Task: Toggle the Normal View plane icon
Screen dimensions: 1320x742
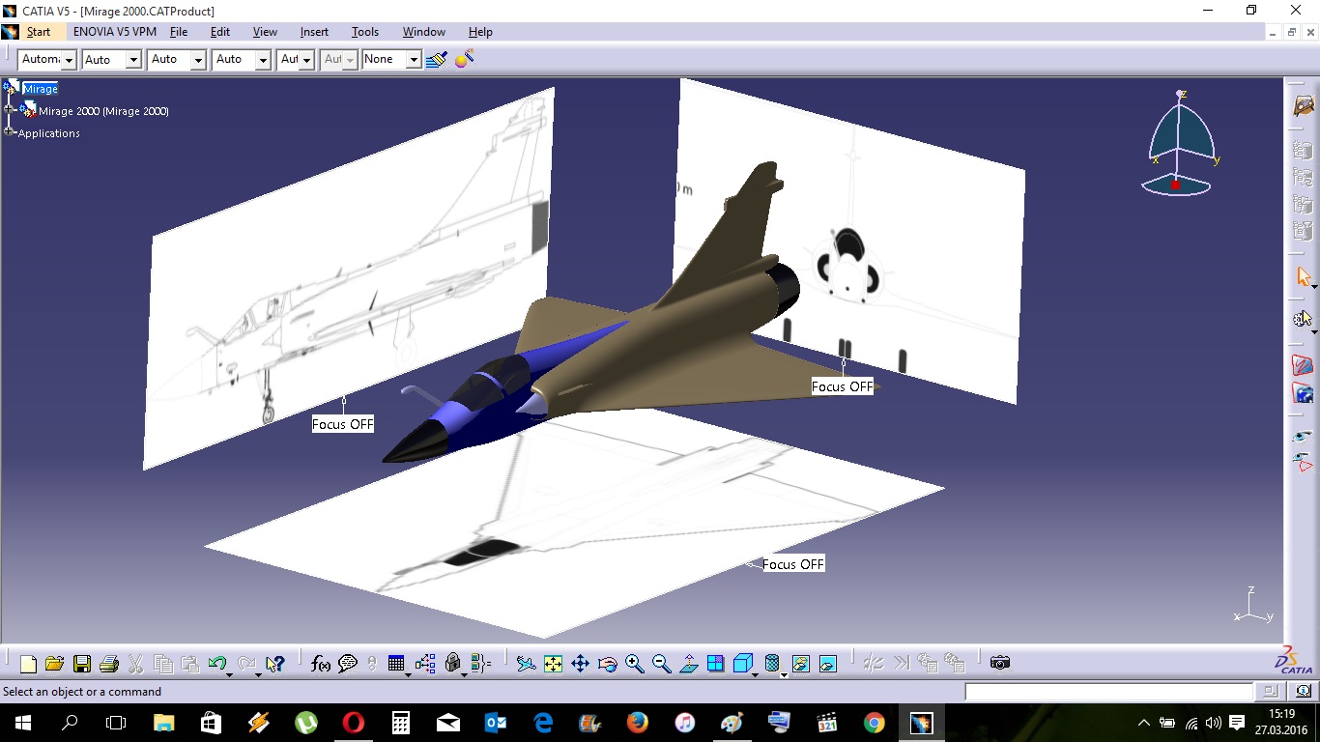Action: click(688, 664)
